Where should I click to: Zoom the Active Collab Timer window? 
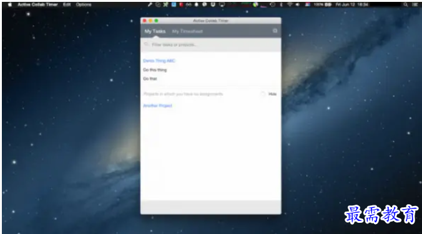pos(156,21)
